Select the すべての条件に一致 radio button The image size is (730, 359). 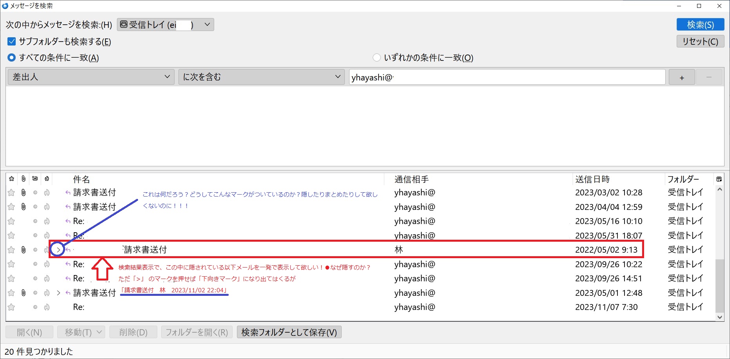click(12, 58)
